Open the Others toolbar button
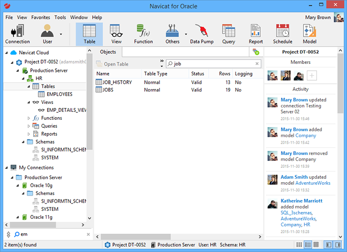The width and height of the screenshot is (347, 252). pos(173,34)
